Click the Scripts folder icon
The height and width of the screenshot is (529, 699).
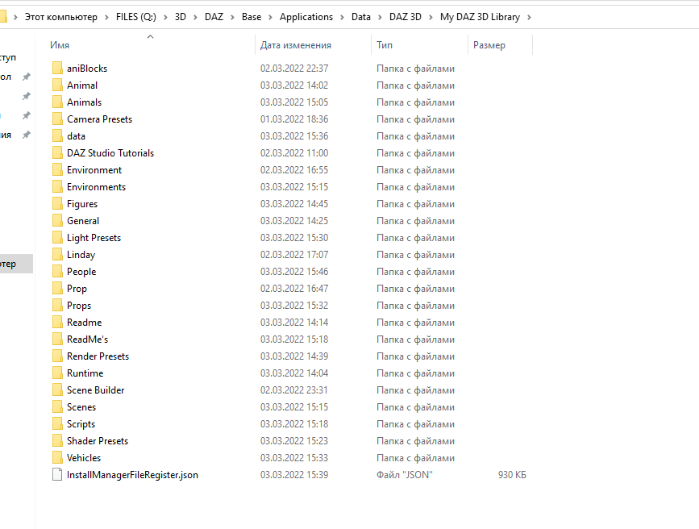tap(57, 424)
